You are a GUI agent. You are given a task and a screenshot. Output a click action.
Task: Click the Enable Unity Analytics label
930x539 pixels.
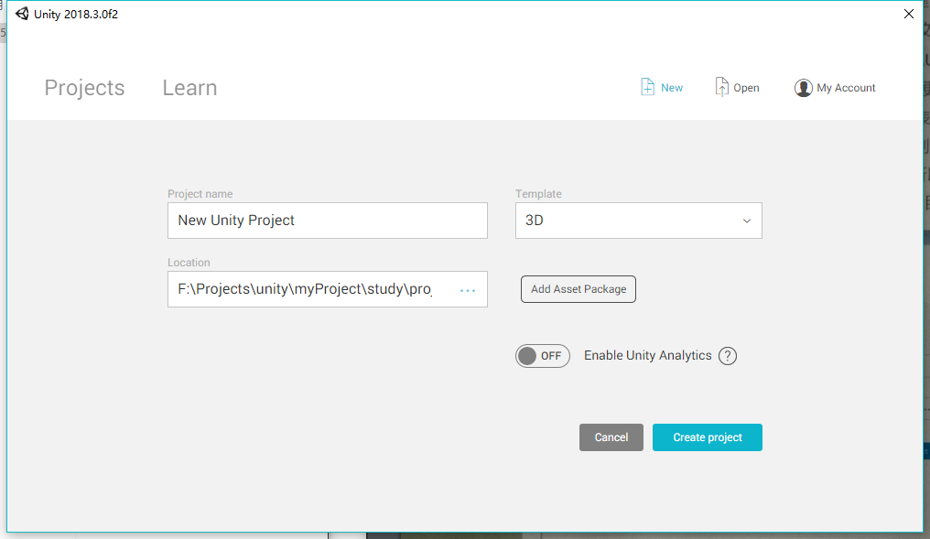tap(648, 355)
